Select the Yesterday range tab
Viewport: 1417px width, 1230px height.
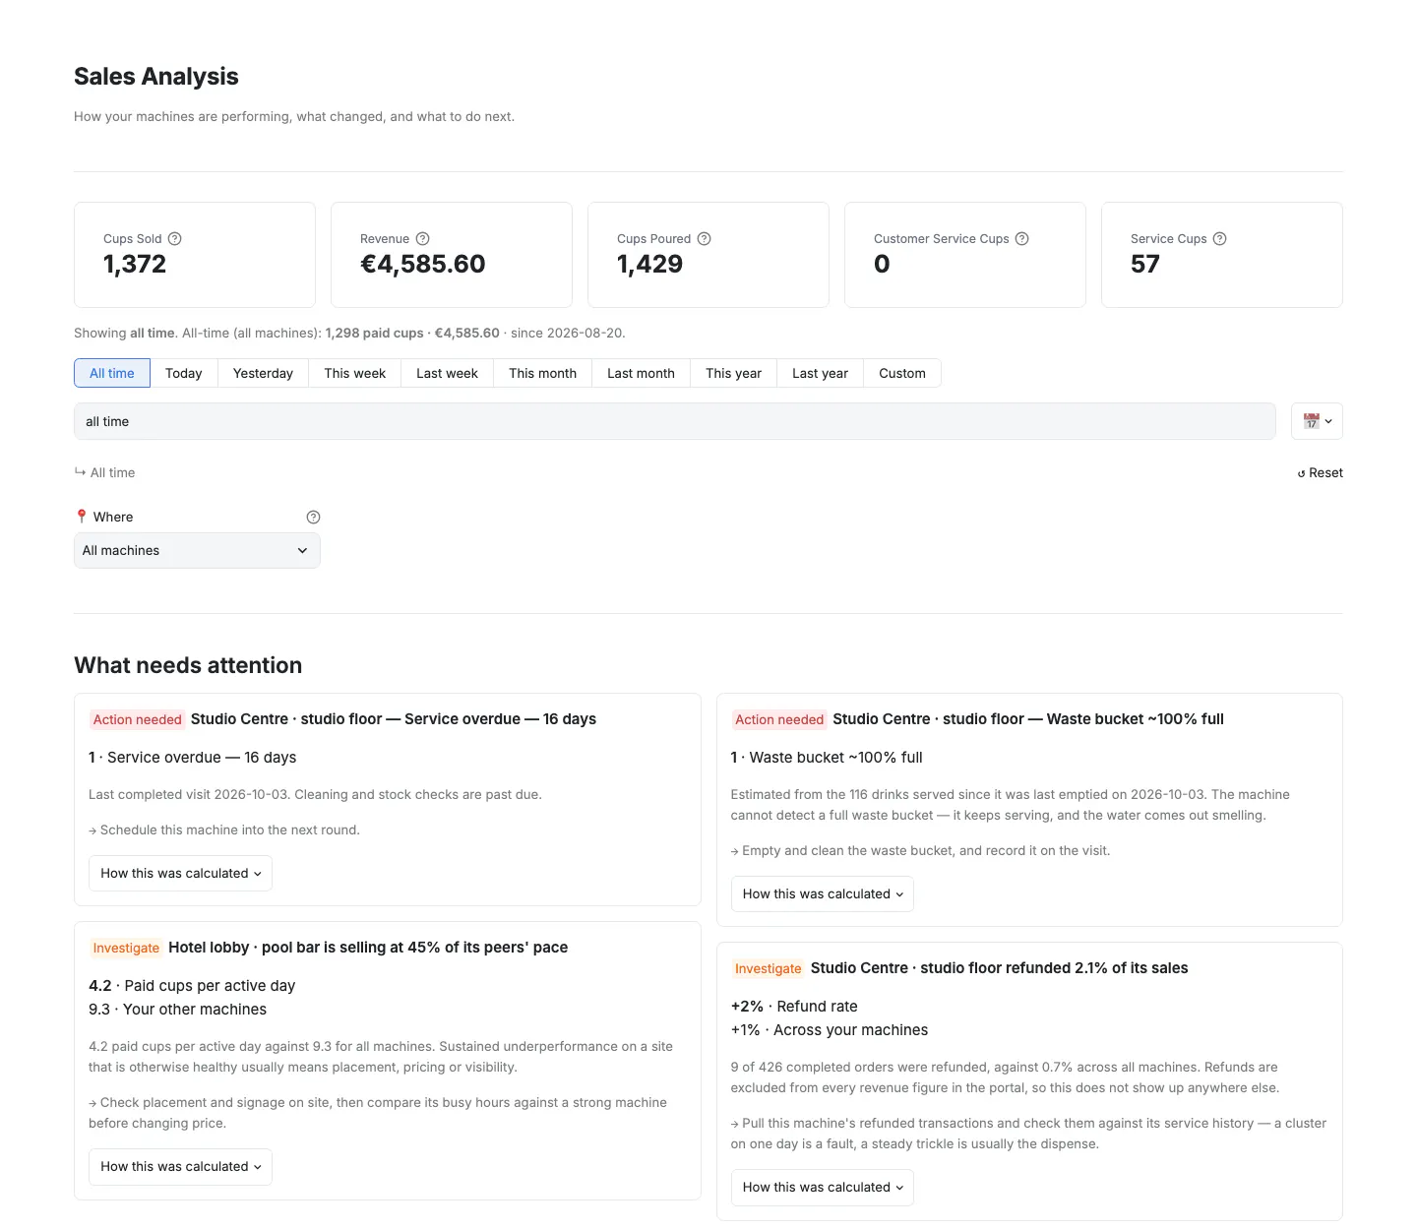(x=263, y=374)
